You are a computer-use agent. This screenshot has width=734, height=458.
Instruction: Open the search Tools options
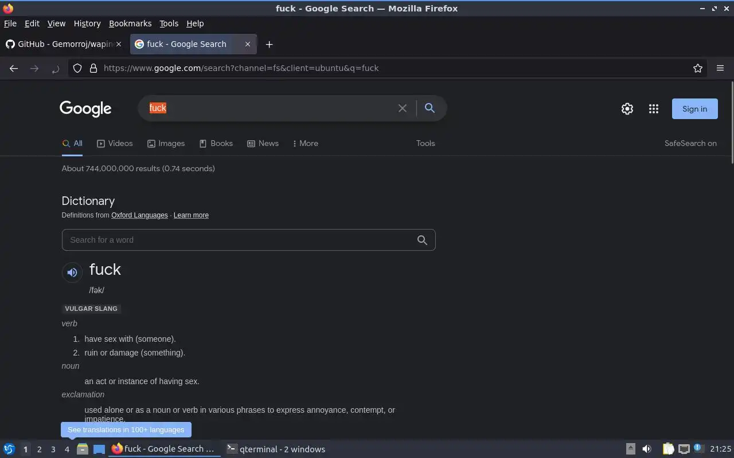(425, 143)
